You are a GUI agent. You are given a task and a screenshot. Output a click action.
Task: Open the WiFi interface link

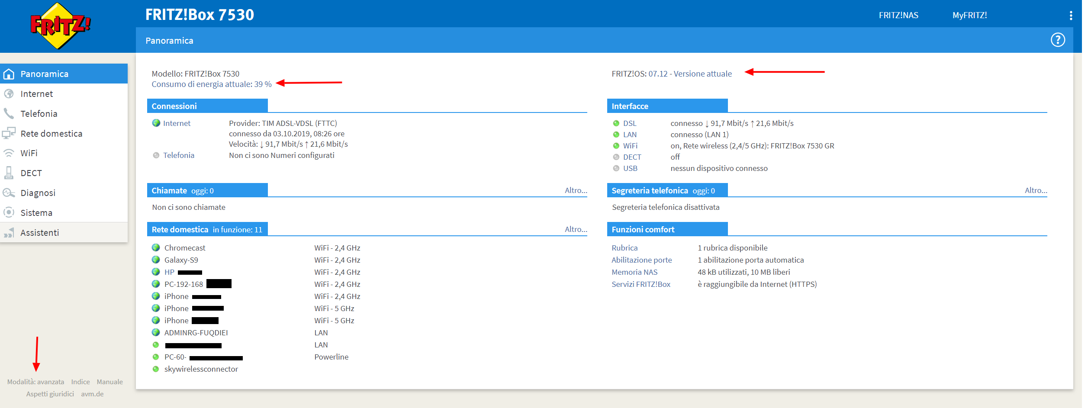(x=630, y=146)
